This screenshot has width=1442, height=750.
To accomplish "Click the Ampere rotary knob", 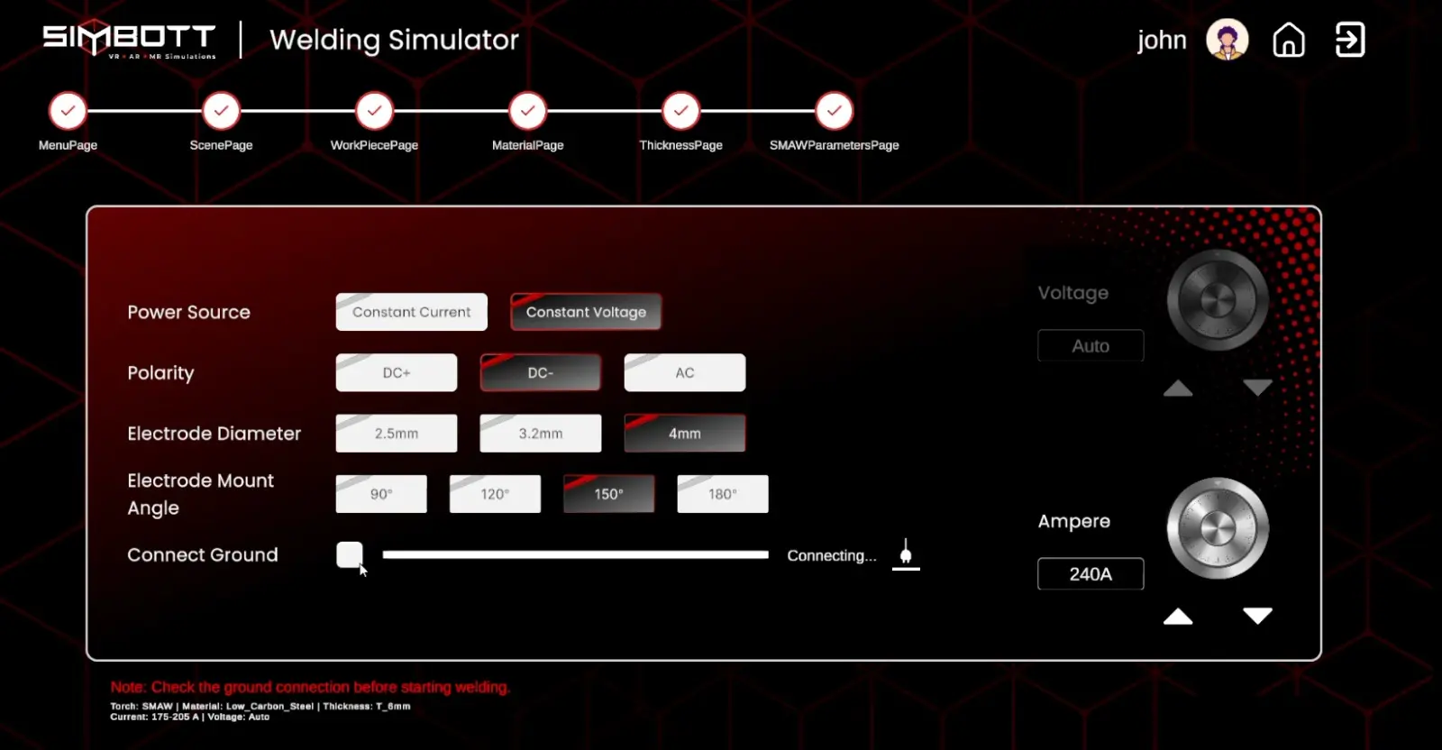I will coord(1218,528).
